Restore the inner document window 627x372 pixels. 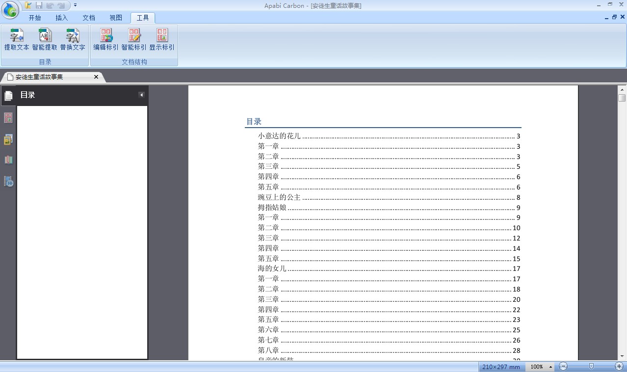(x=614, y=17)
